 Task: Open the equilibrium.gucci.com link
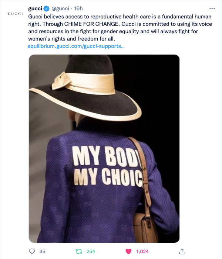[76, 46]
